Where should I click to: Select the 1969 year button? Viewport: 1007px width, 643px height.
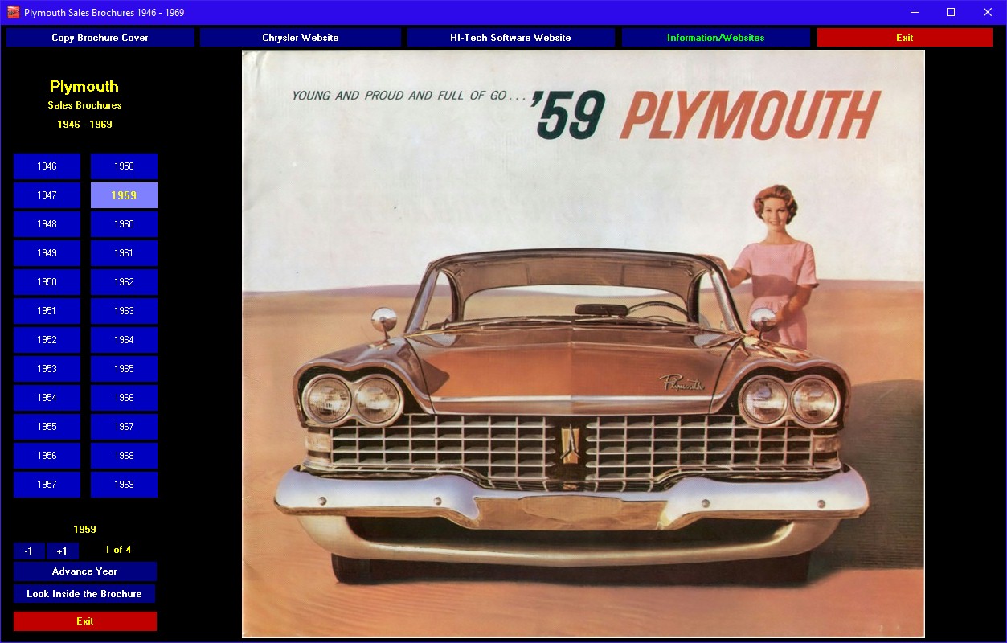click(124, 485)
